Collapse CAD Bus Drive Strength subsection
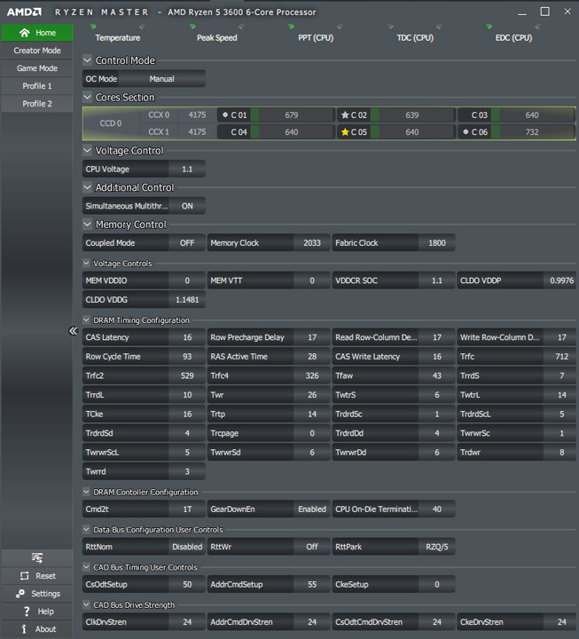 tap(86, 604)
